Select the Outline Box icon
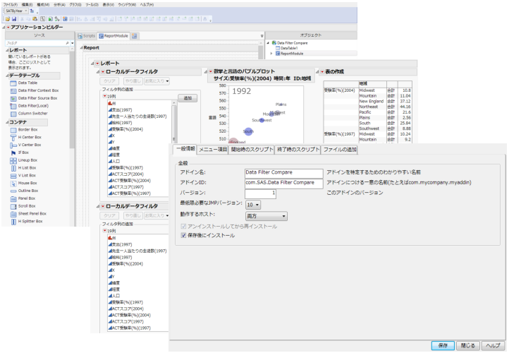The image size is (509, 353). point(13,191)
